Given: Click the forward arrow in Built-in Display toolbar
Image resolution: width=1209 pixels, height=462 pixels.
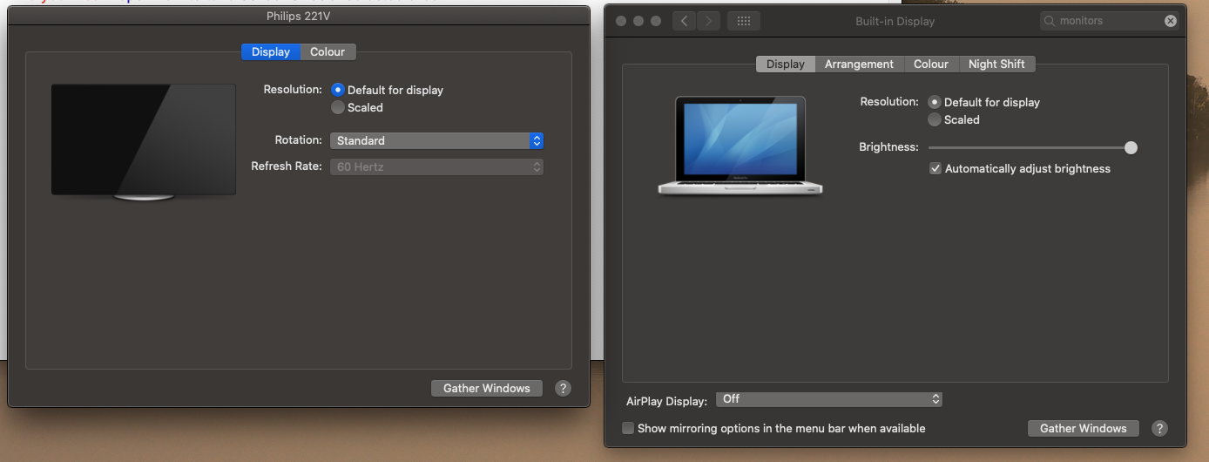Looking at the screenshot, I should tap(709, 21).
